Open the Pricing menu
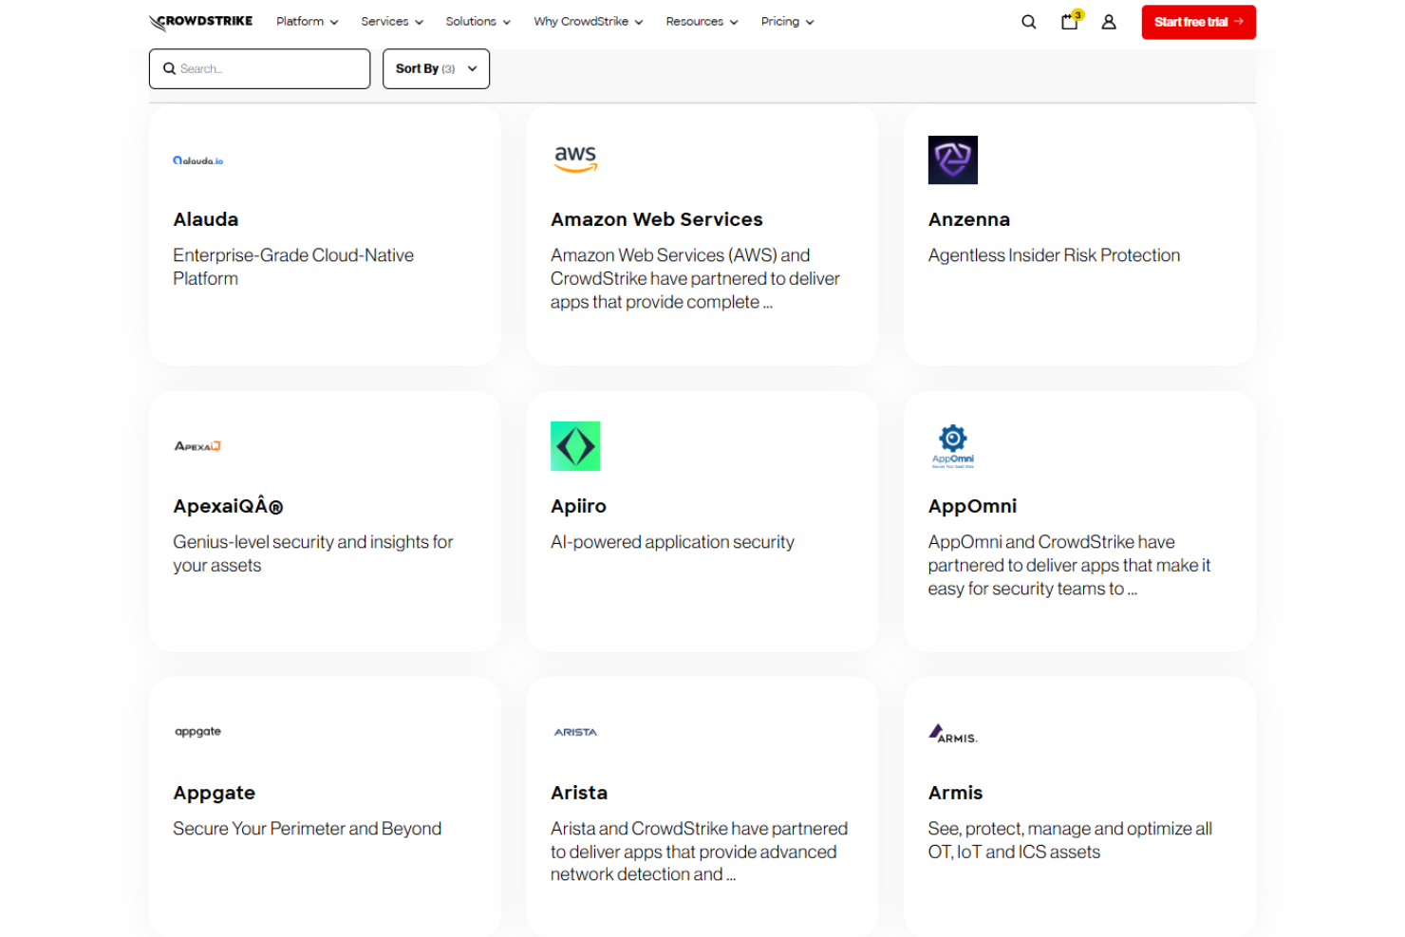The width and height of the screenshot is (1405, 937). click(x=786, y=21)
